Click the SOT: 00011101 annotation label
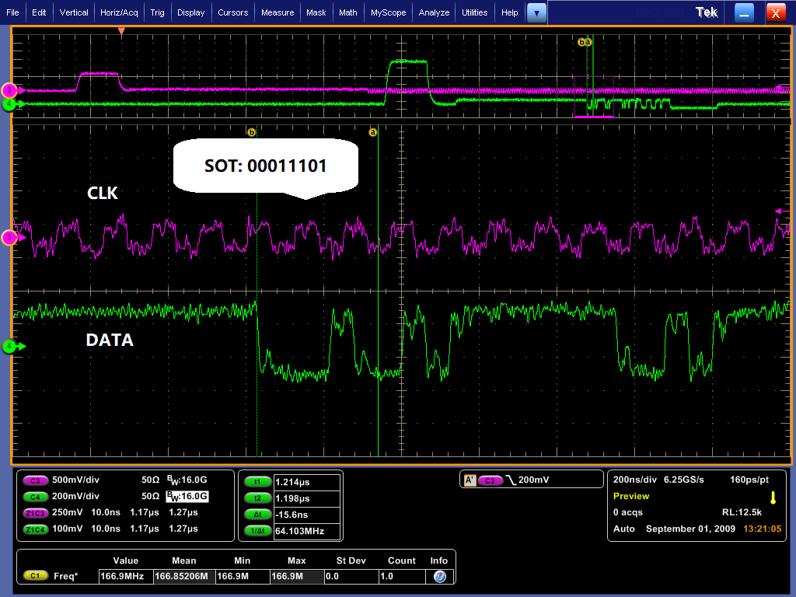The height and width of the screenshot is (597, 796). (265, 166)
